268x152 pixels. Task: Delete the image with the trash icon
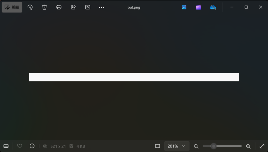point(44,7)
